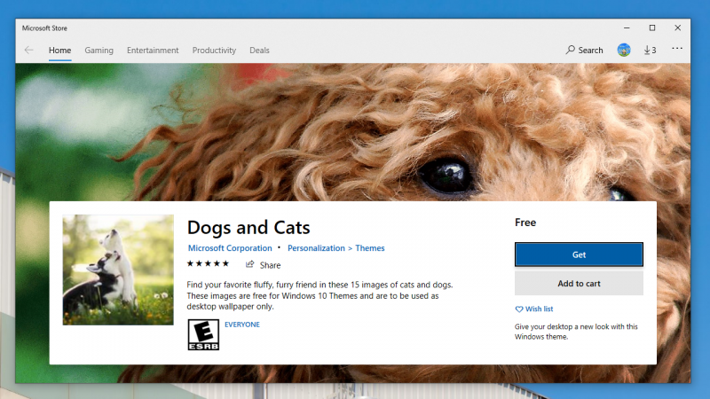710x399 pixels.
Task: Open the Personalization category link
Action: point(316,248)
